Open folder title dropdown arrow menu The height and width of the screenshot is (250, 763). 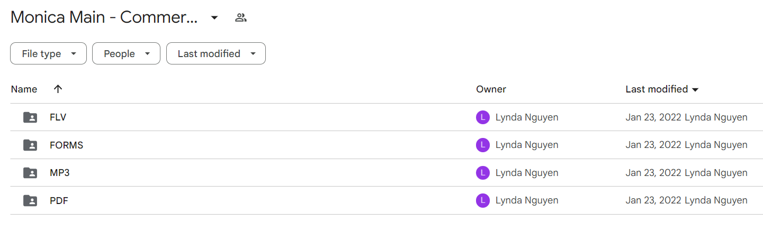[x=214, y=18]
